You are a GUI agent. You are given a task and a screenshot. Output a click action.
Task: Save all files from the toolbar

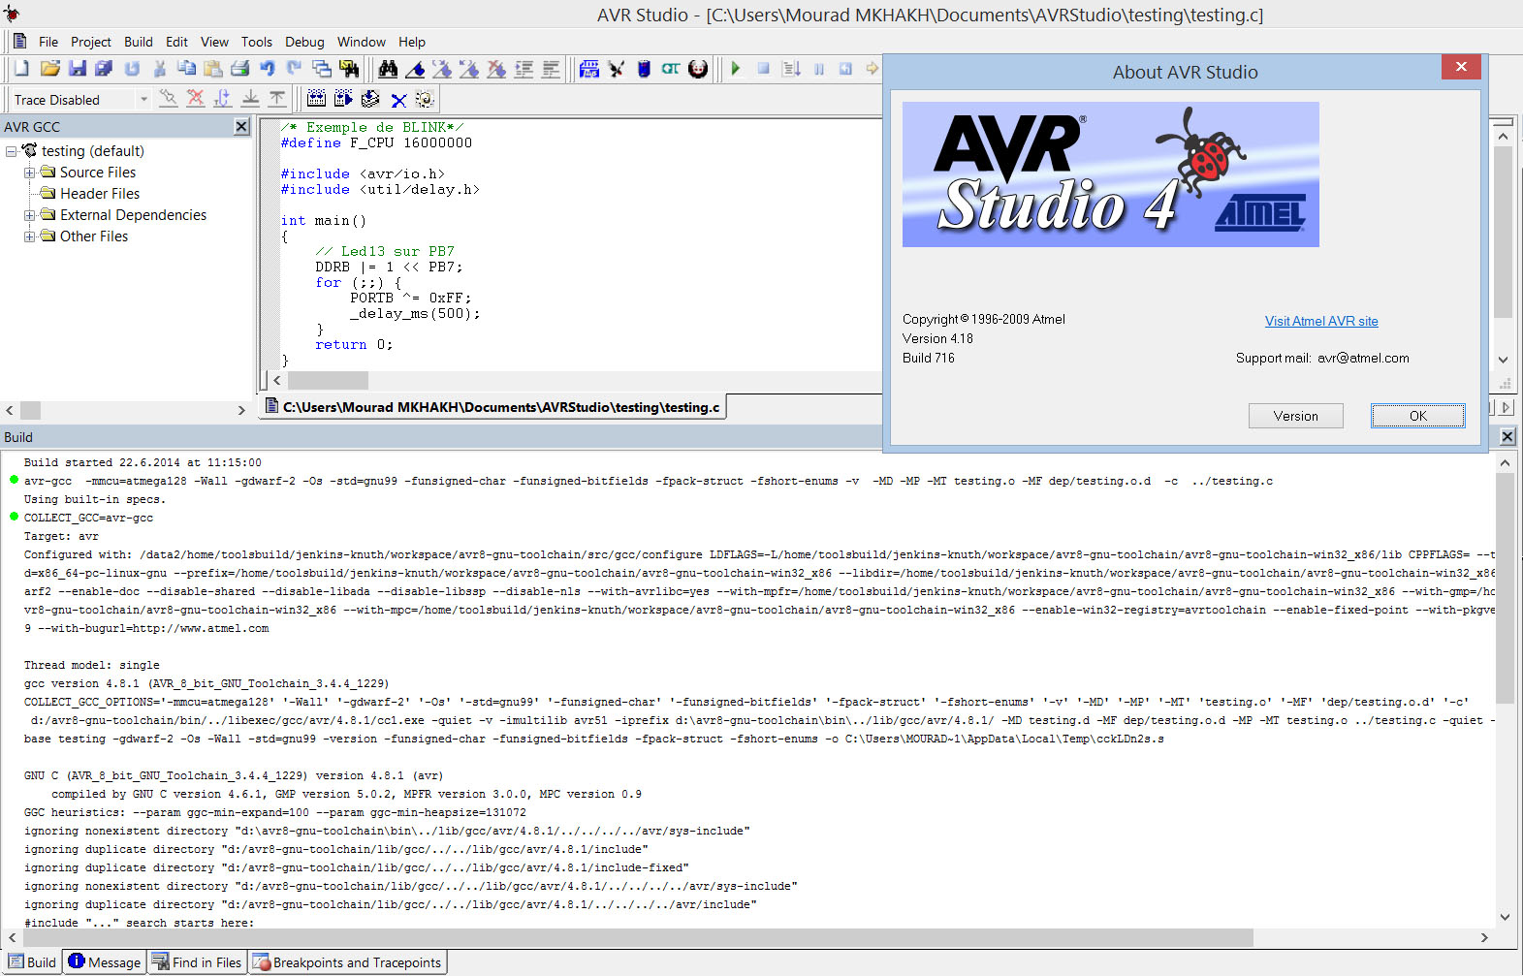click(104, 69)
